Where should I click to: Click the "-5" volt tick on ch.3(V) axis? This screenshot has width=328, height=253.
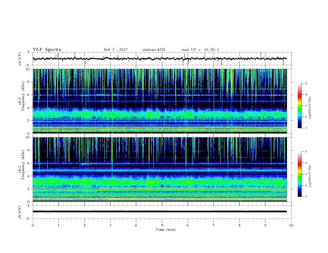click(x=28, y=219)
